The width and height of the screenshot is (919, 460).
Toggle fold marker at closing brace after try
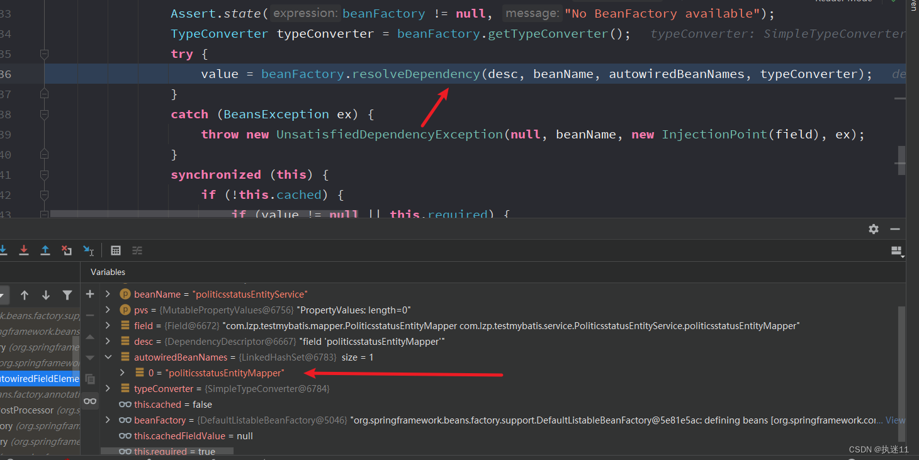tap(44, 94)
